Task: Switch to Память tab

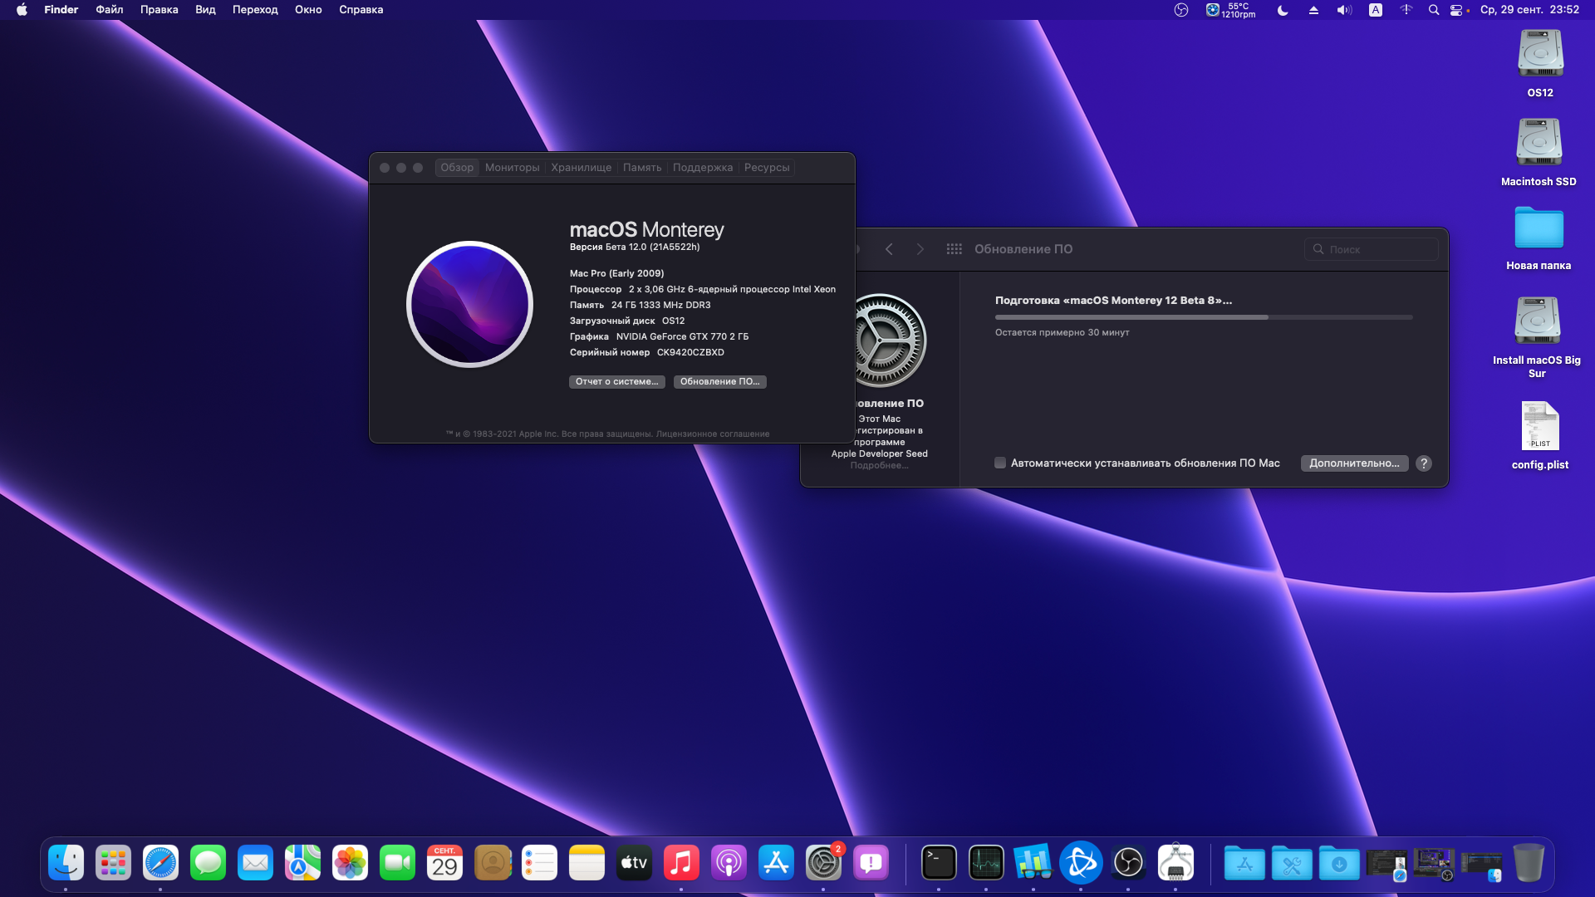Action: (642, 168)
